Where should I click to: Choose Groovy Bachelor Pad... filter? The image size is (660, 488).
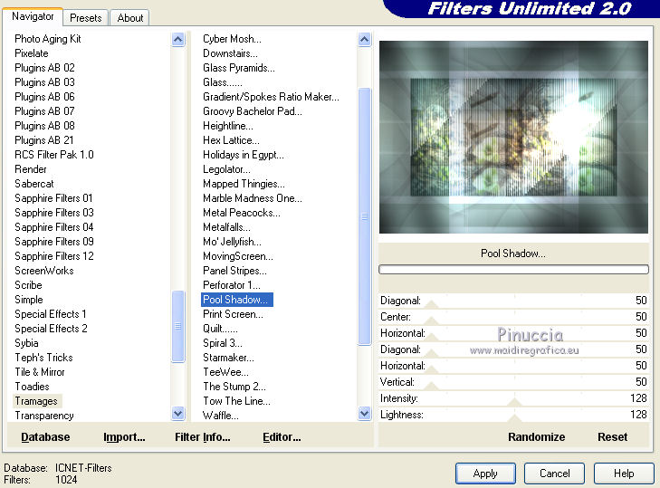click(x=252, y=111)
